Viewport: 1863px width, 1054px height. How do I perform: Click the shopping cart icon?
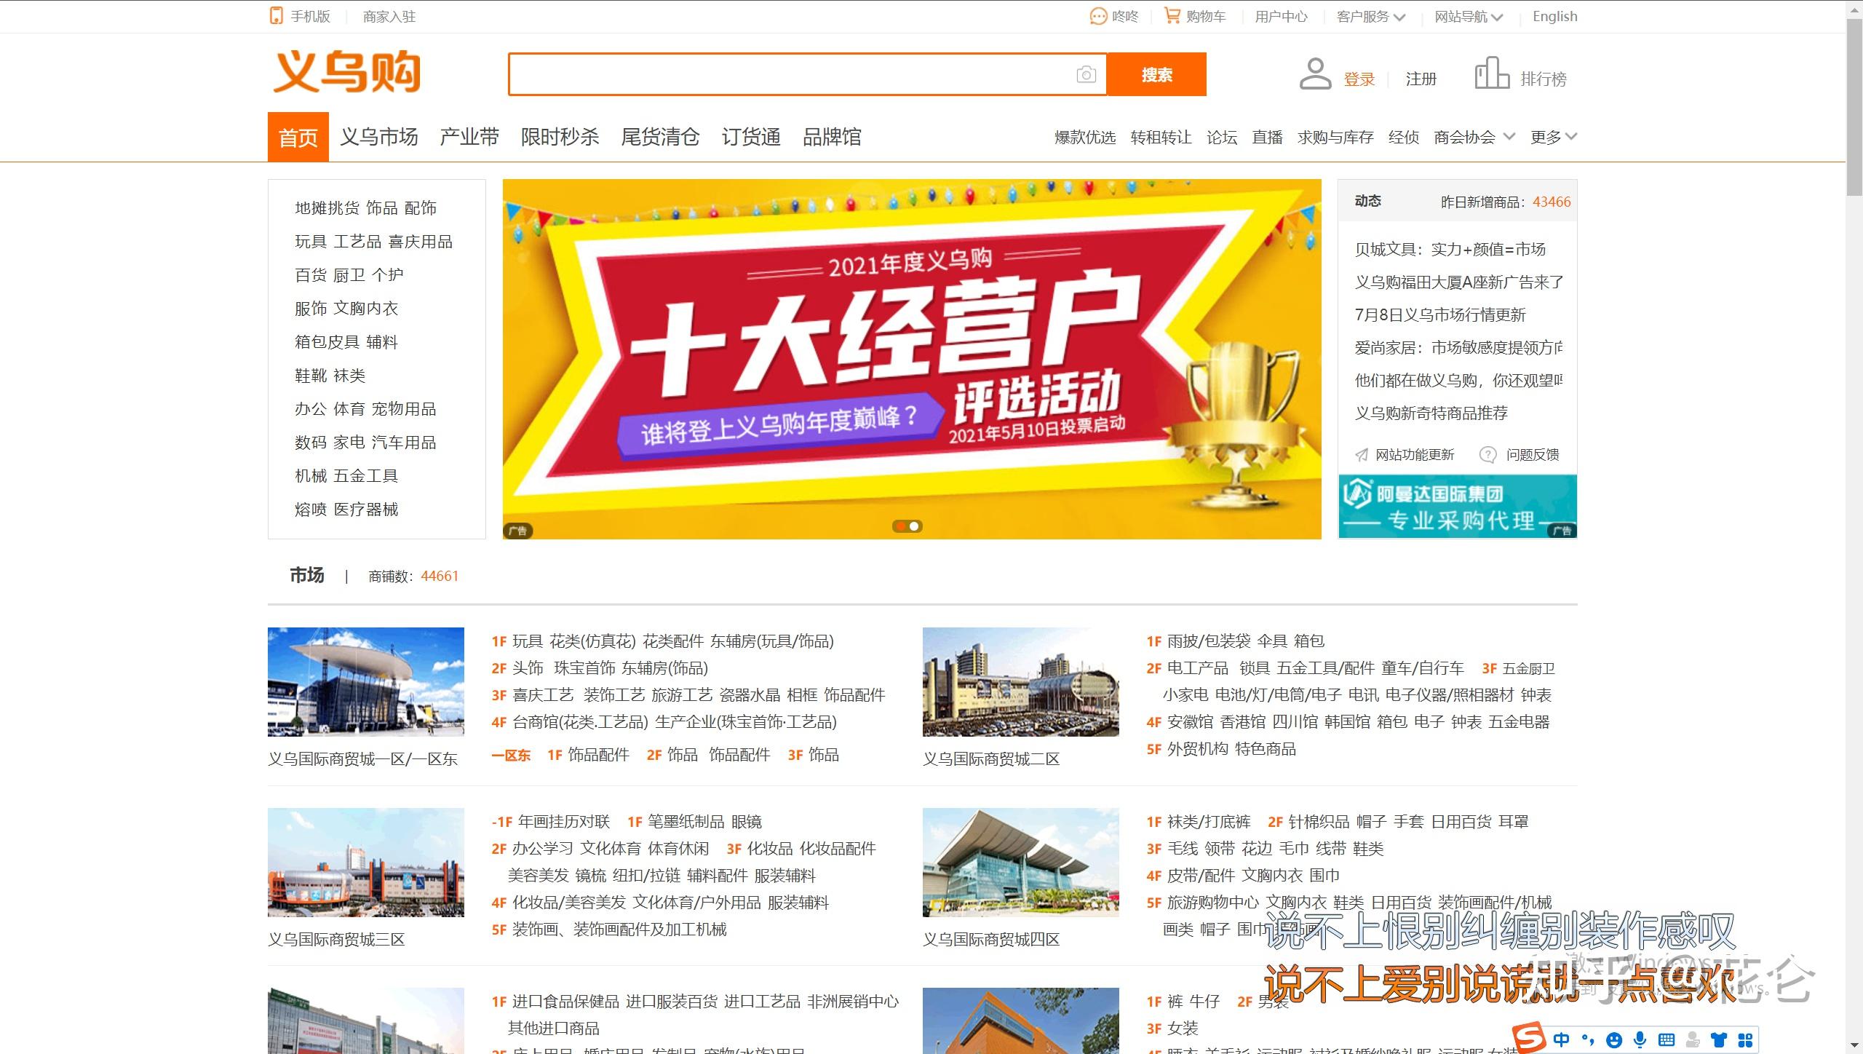tap(1172, 15)
